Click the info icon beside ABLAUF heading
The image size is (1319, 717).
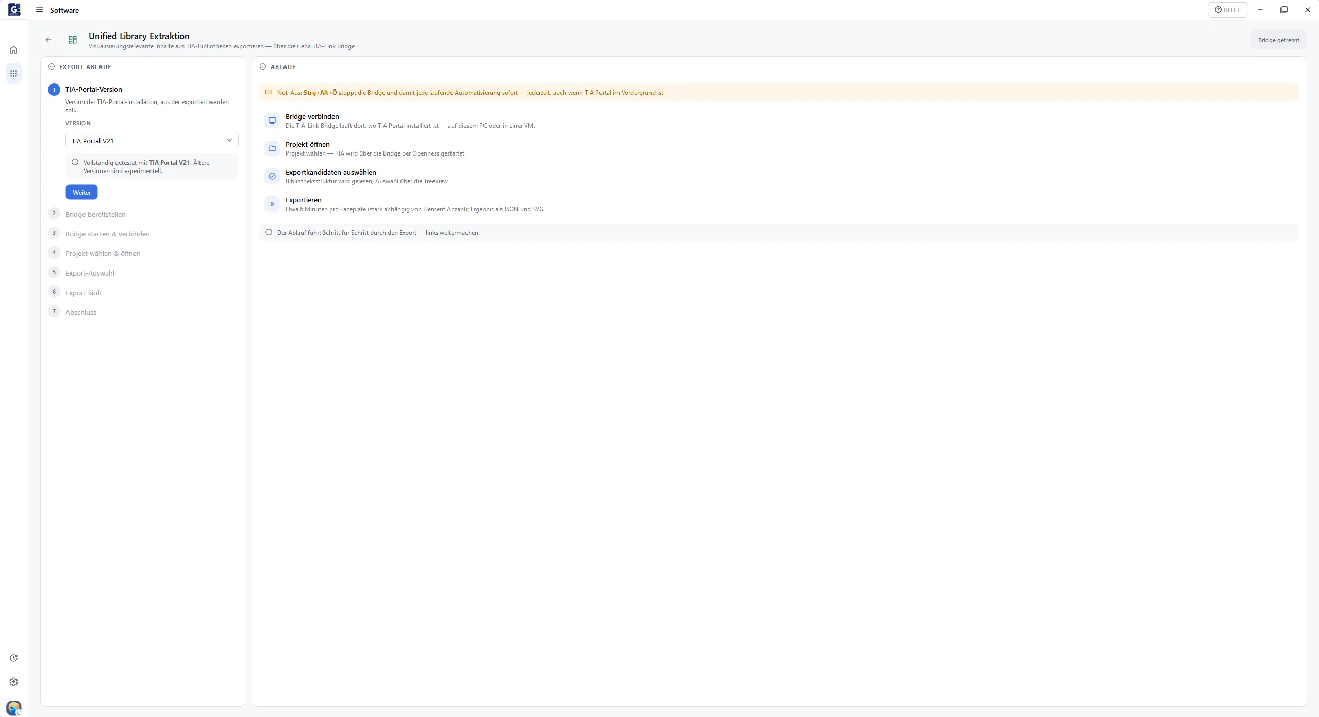[x=263, y=66]
